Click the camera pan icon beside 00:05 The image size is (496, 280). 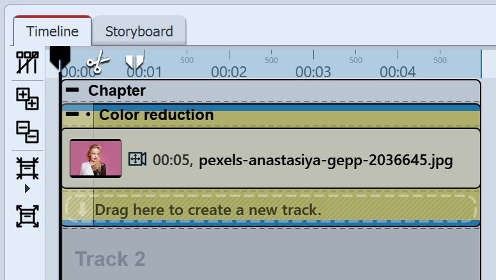pyautogui.click(x=137, y=159)
